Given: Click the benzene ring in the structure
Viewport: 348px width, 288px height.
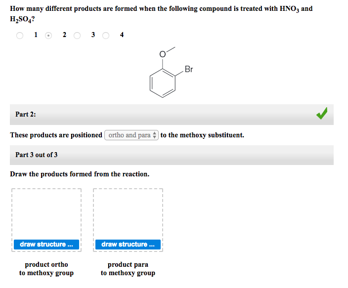Looking at the screenshot, I should click(x=163, y=83).
